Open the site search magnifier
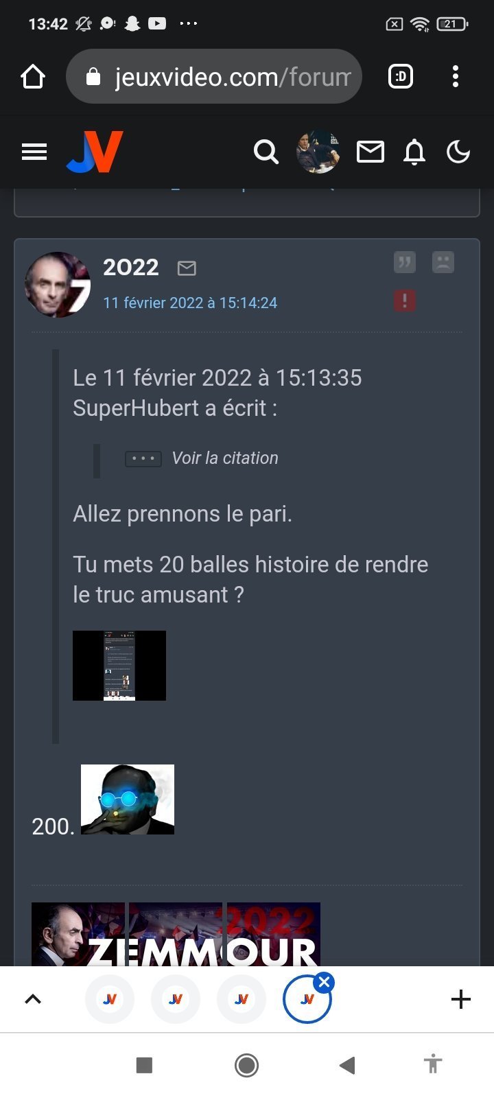The image size is (494, 1098). (266, 152)
